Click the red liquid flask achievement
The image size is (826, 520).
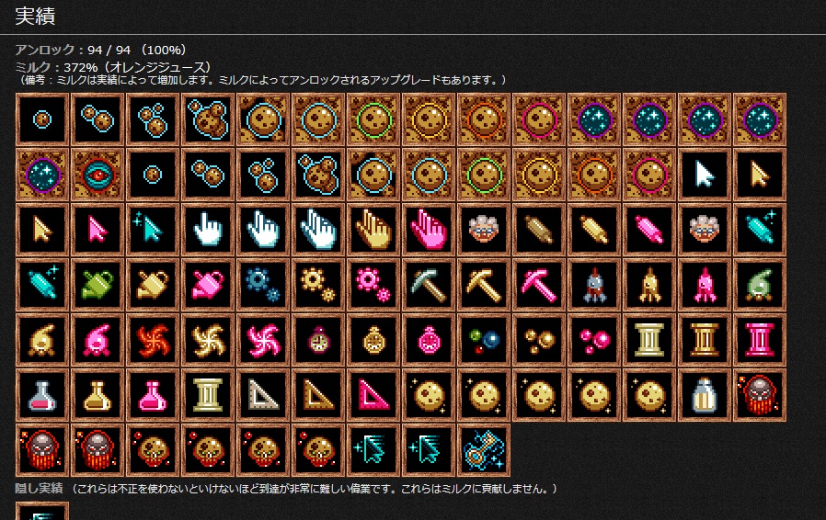tap(42, 395)
